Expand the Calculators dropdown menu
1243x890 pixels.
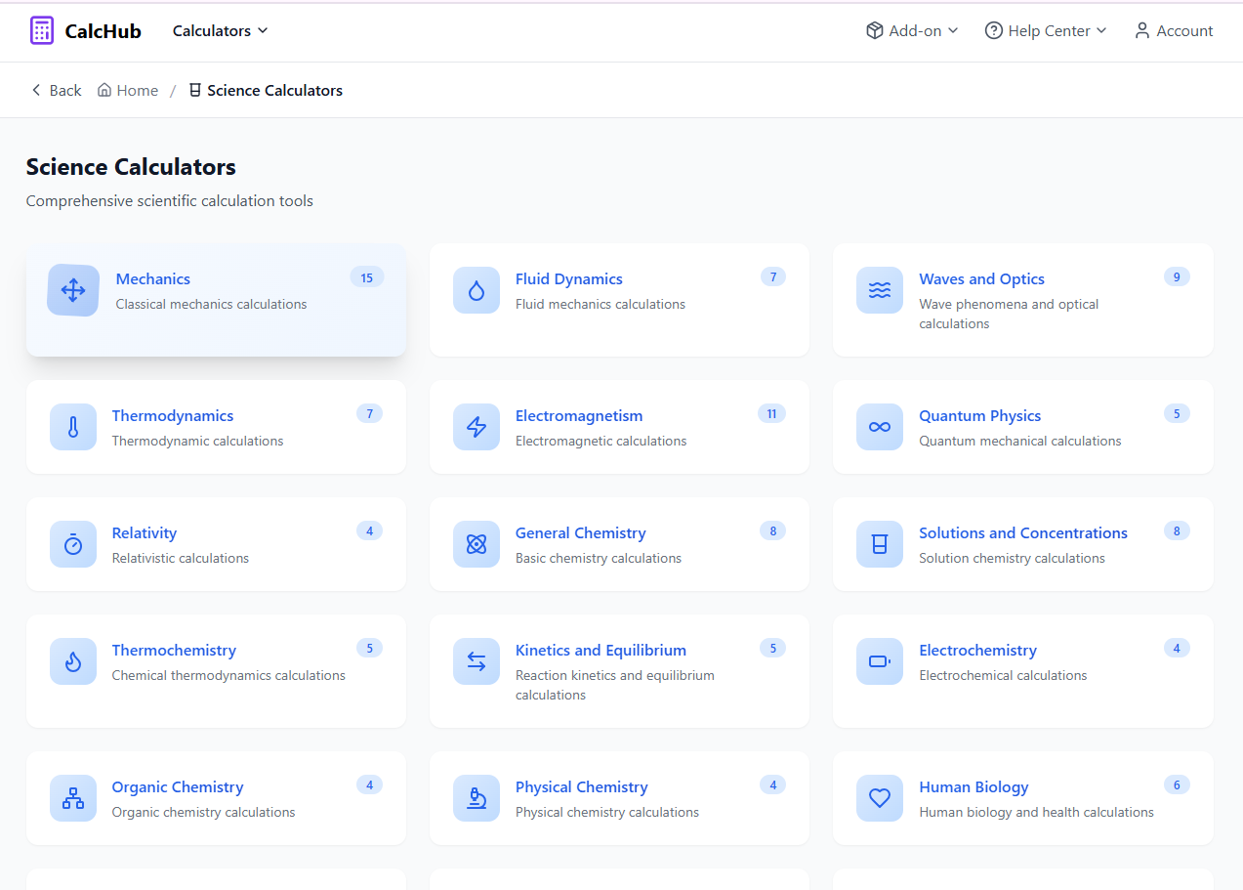(x=220, y=30)
